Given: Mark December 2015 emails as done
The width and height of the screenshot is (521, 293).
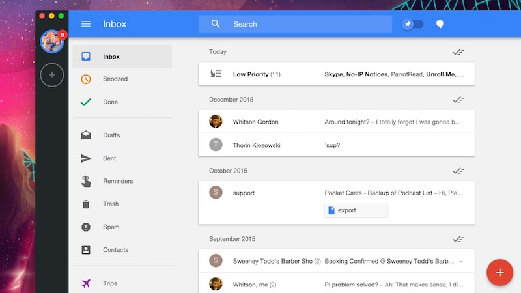Looking at the screenshot, I should pos(458,100).
